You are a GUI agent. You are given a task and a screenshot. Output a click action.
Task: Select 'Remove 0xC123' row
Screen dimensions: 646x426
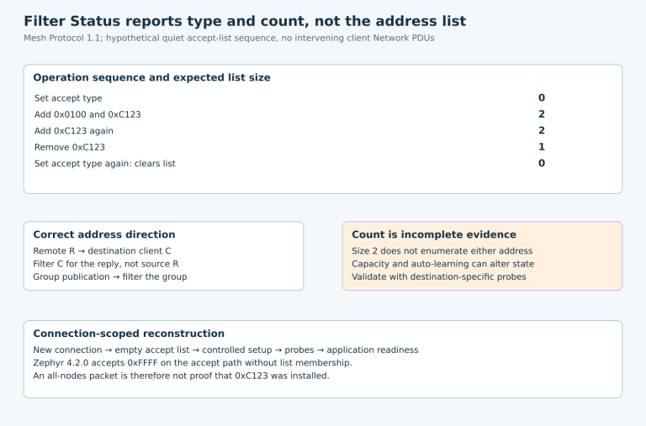[x=70, y=147]
